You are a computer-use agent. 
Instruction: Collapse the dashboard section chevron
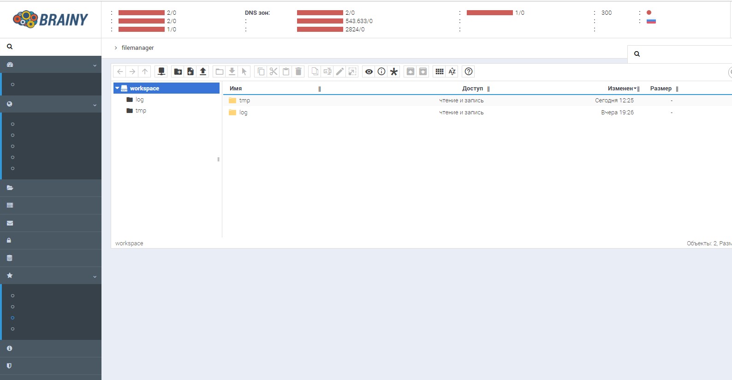[95, 65]
